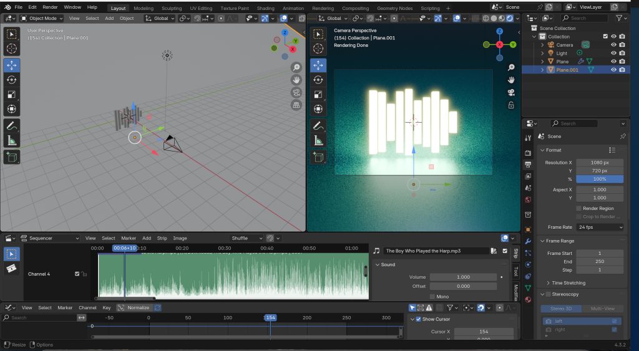Open the Frame Rate dropdown
Image resolution: width=639 pixels, height=351 pixels.
[599, 228]
